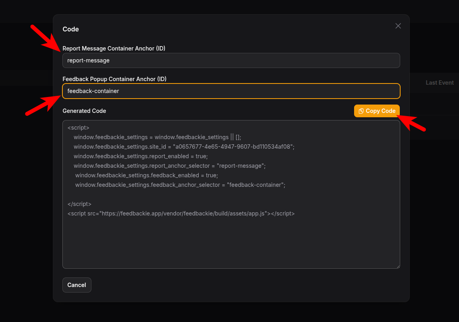Screen dimensions: 459x322
Task: Focus the Feedback Popup Container Anchor field
Action: pos(230,91)
